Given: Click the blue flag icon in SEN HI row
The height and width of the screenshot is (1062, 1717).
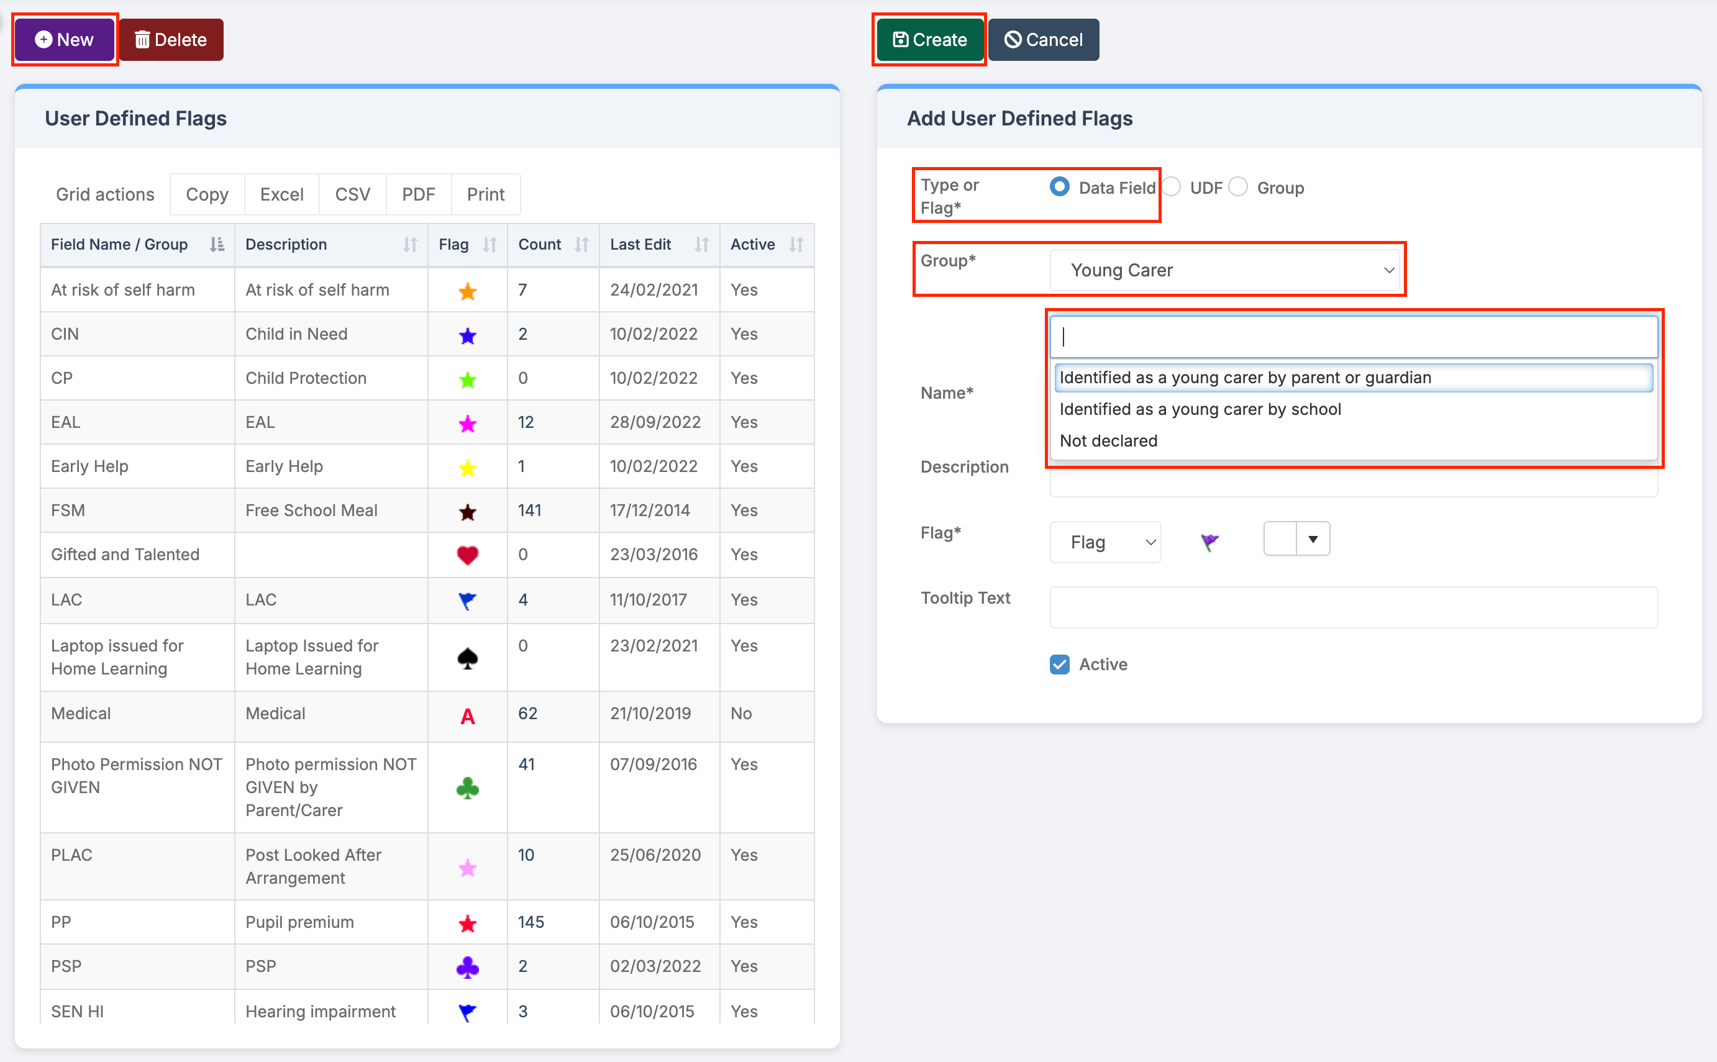Looking at the screenshot, I should coord(467,1012).
